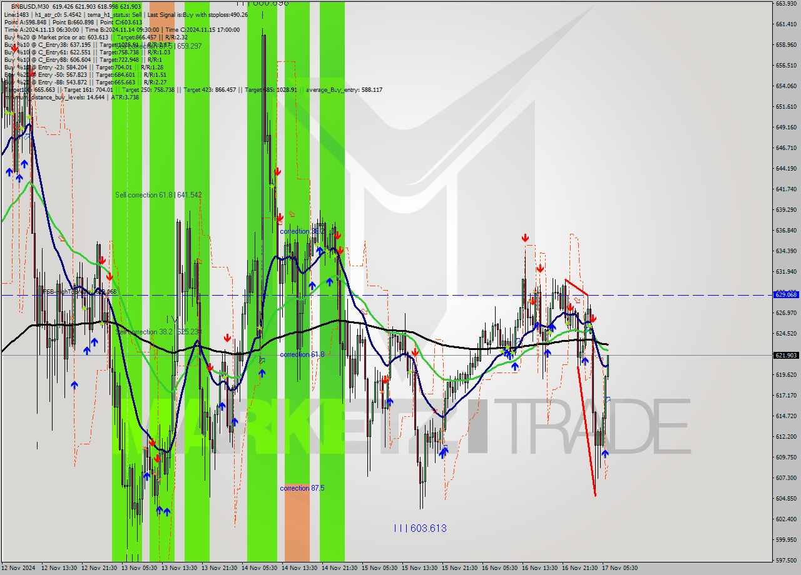
Task: Click the 604.850 price axis label
Action: [785, 498]
